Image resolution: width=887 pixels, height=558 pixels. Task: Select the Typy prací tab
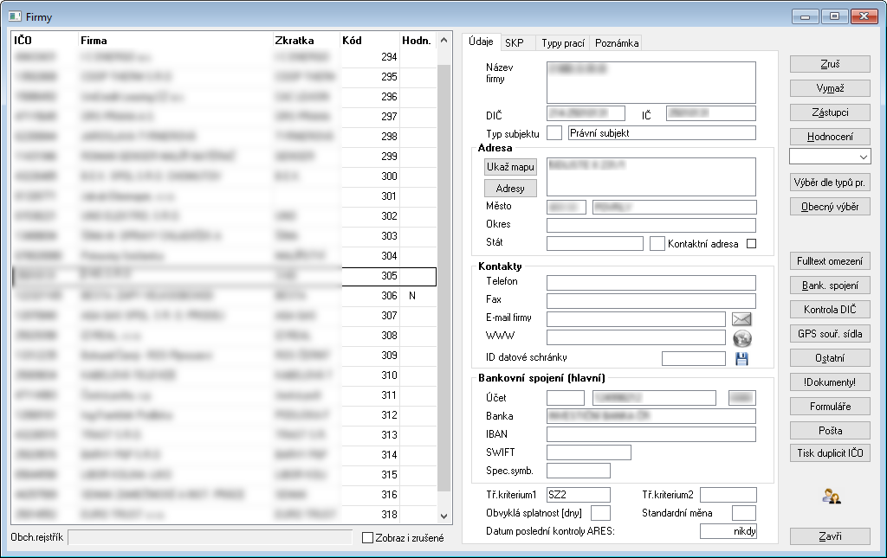(563, 43)
